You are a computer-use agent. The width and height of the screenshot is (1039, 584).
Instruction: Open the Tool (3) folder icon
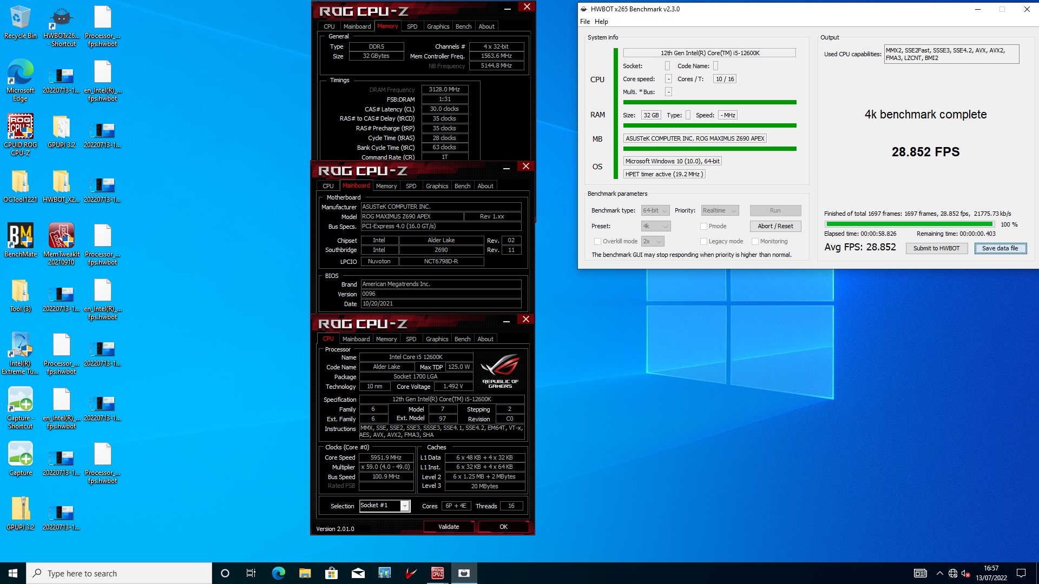click(20, 296)
